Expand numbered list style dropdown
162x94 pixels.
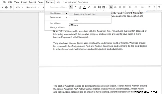[x=139, y=7]
